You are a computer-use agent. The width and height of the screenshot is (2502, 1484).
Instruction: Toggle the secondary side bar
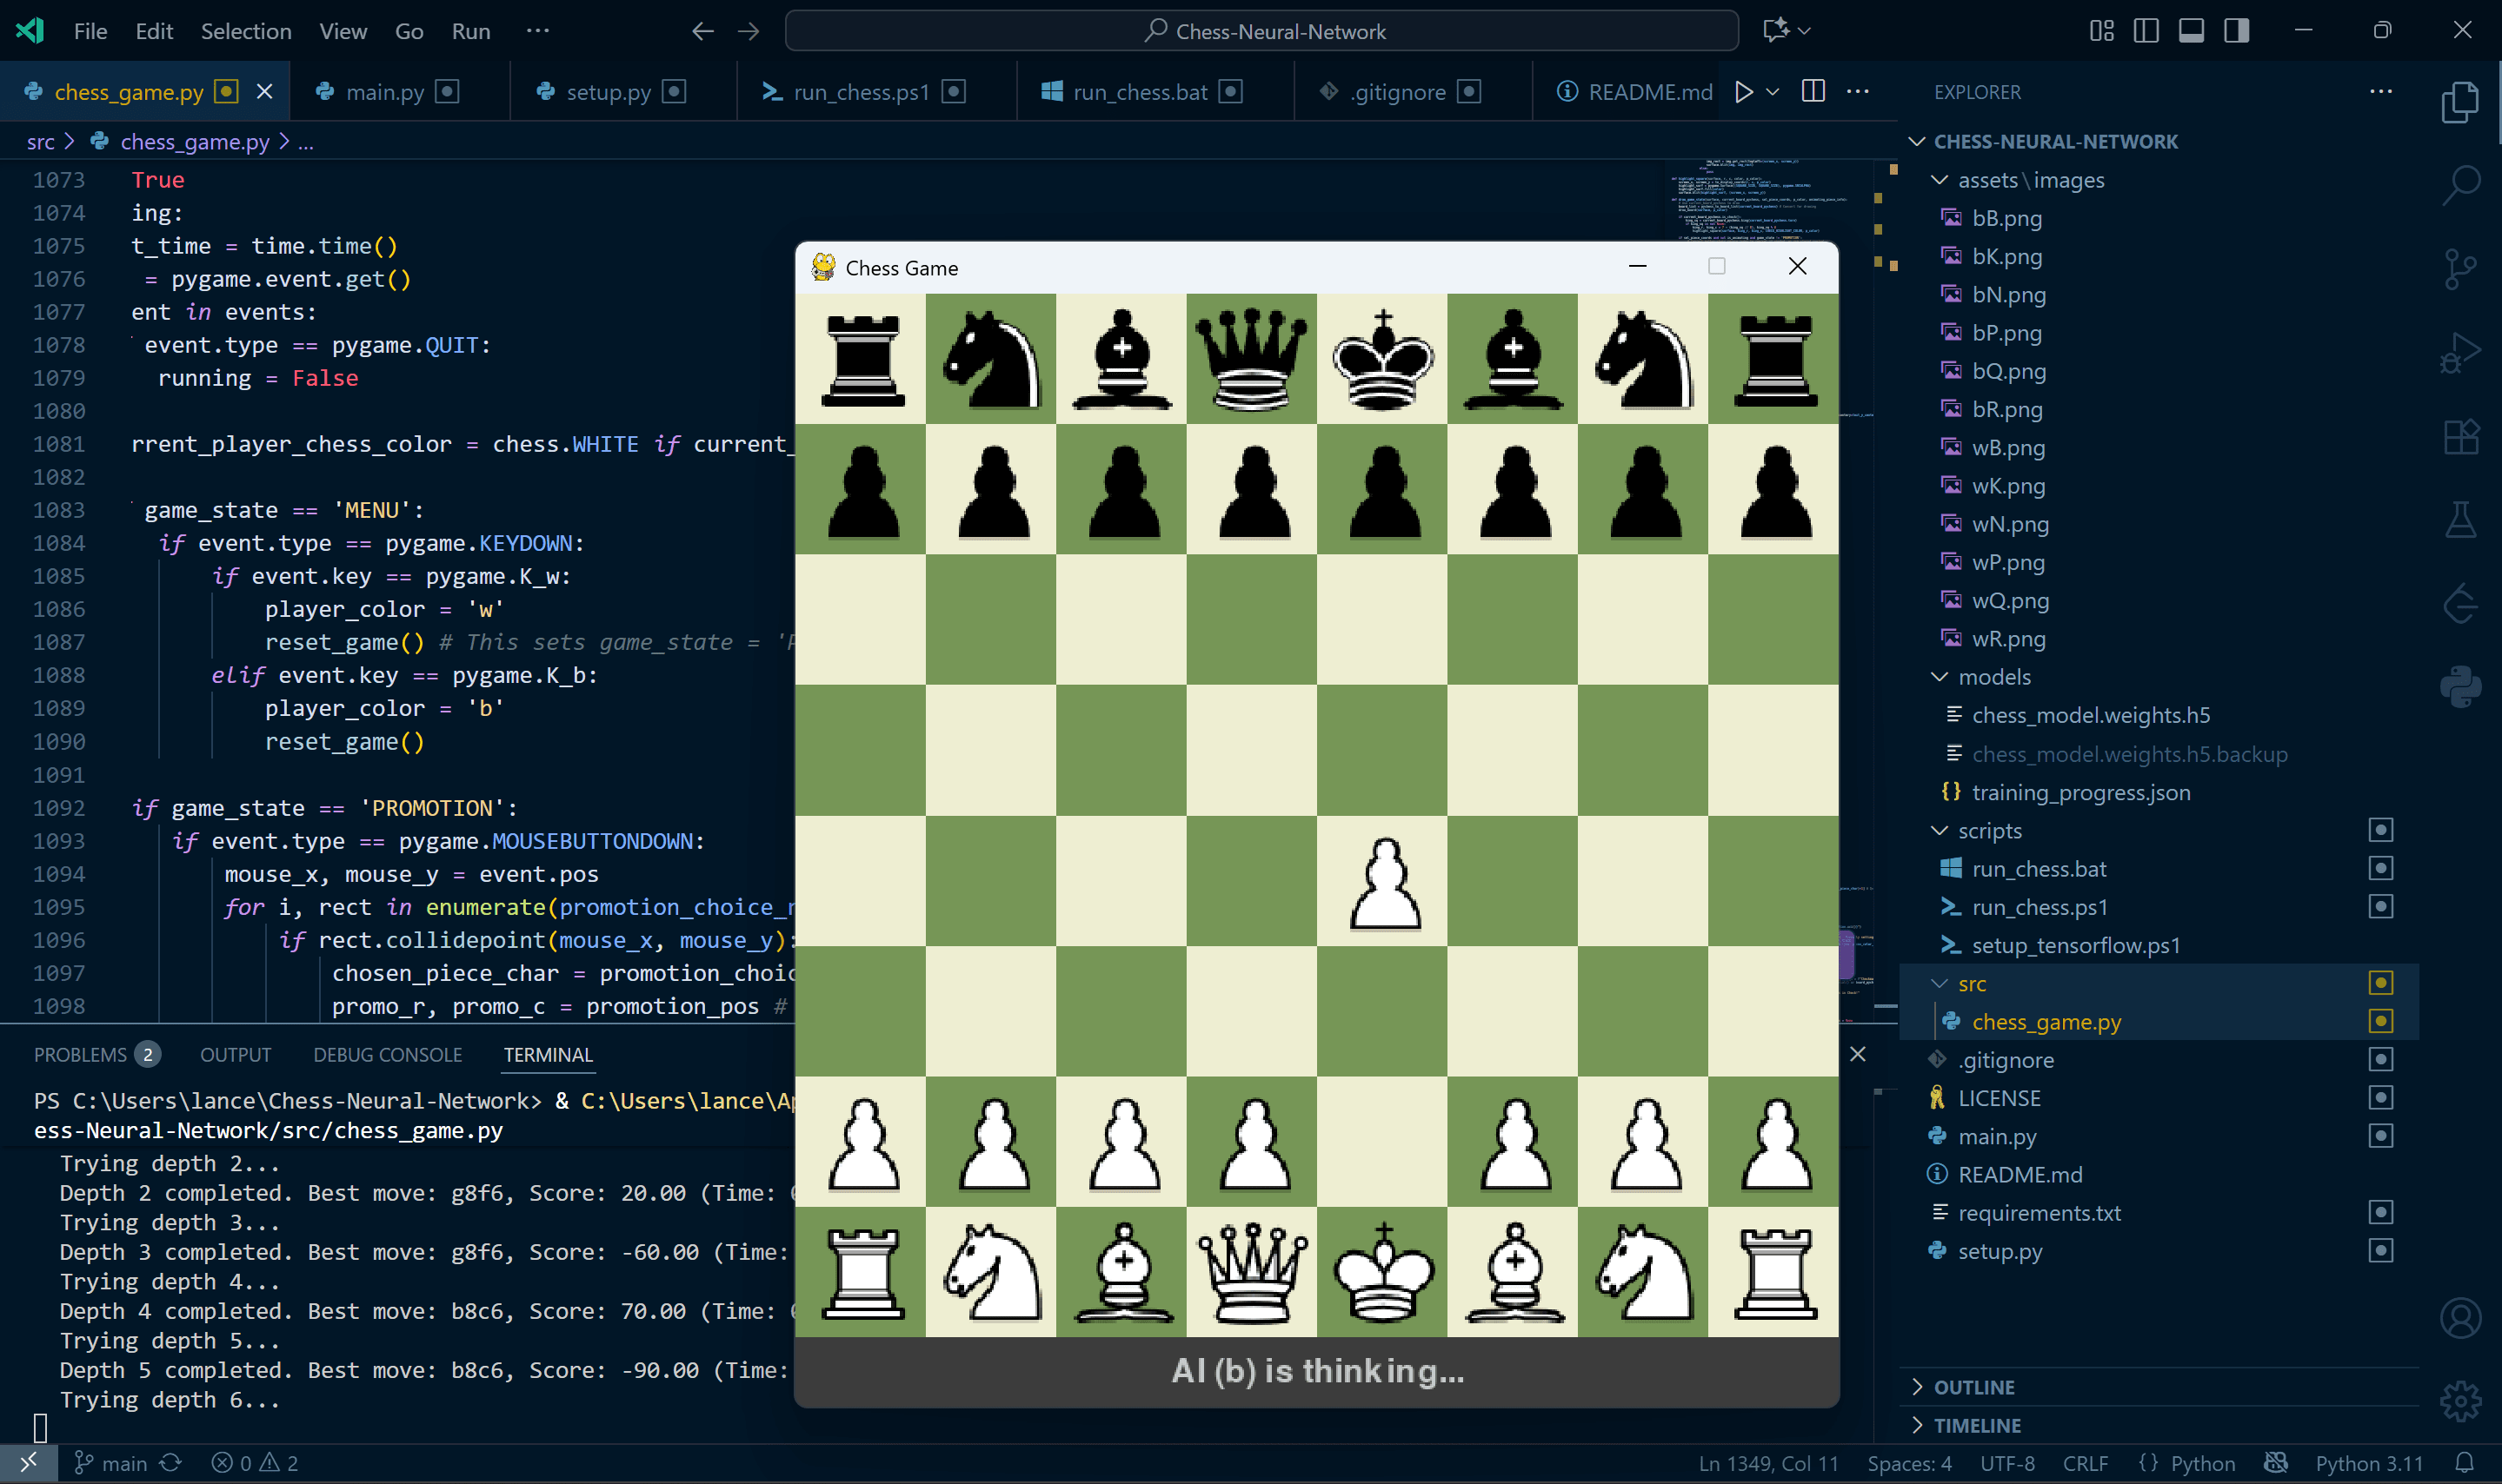2236,31
